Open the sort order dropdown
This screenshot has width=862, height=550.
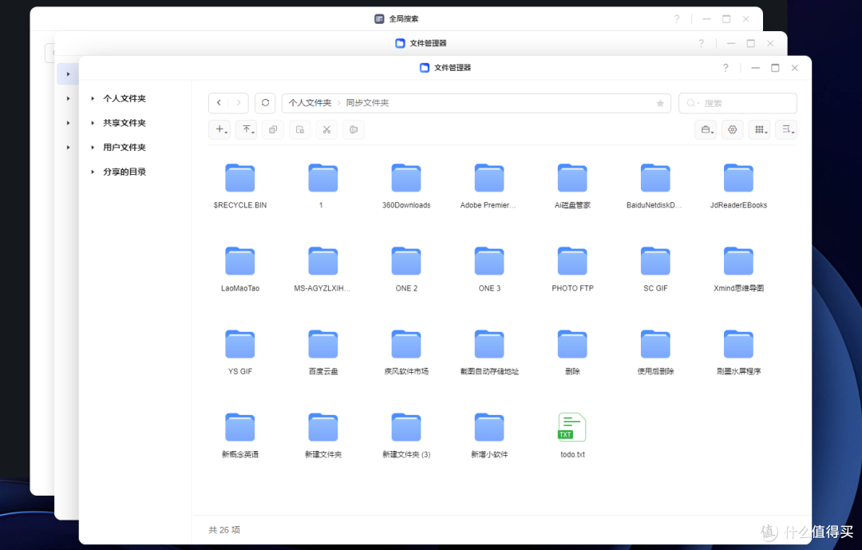(x=786, y=129)
